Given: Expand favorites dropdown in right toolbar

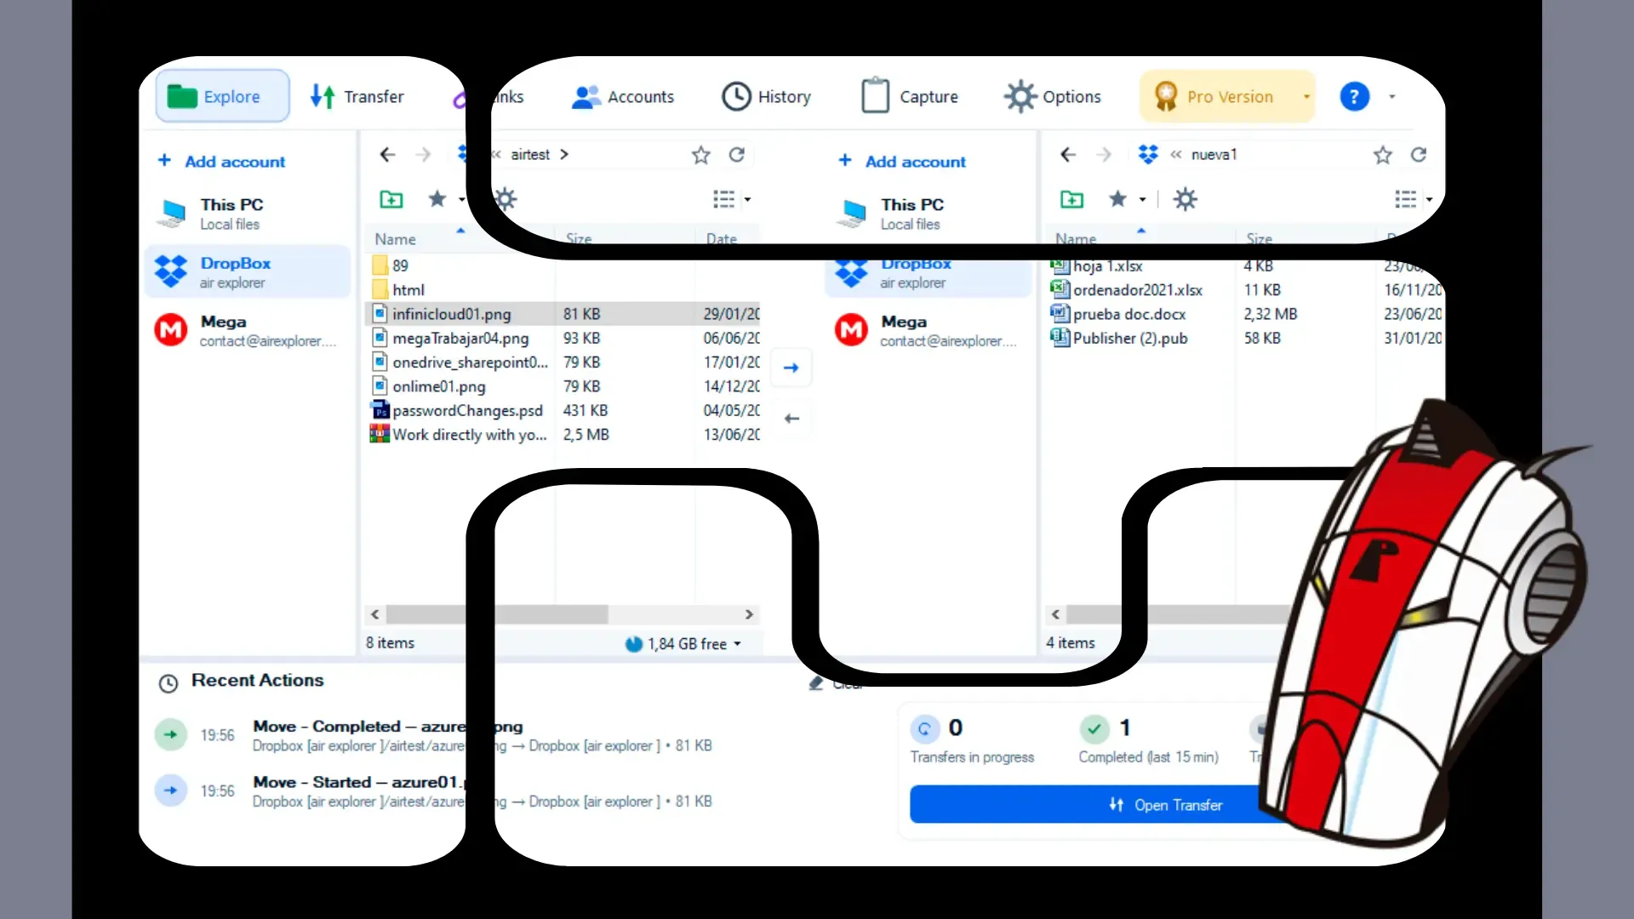Looking at the screenshot, I should (x=1143, y=199).
